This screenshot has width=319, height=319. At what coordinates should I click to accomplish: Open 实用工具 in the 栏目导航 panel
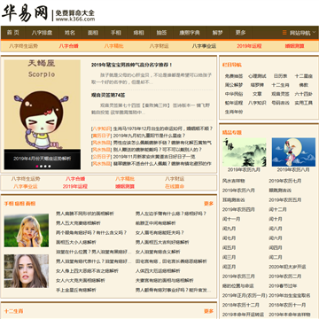pyautogui.click(x=304, y=103)
